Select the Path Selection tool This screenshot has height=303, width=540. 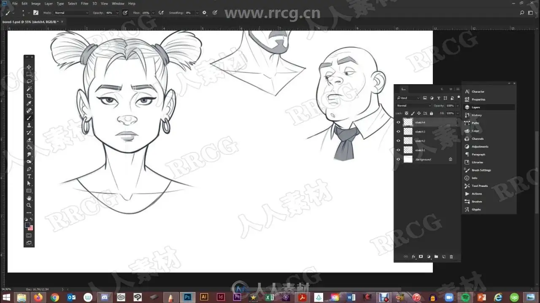point(29,183)
